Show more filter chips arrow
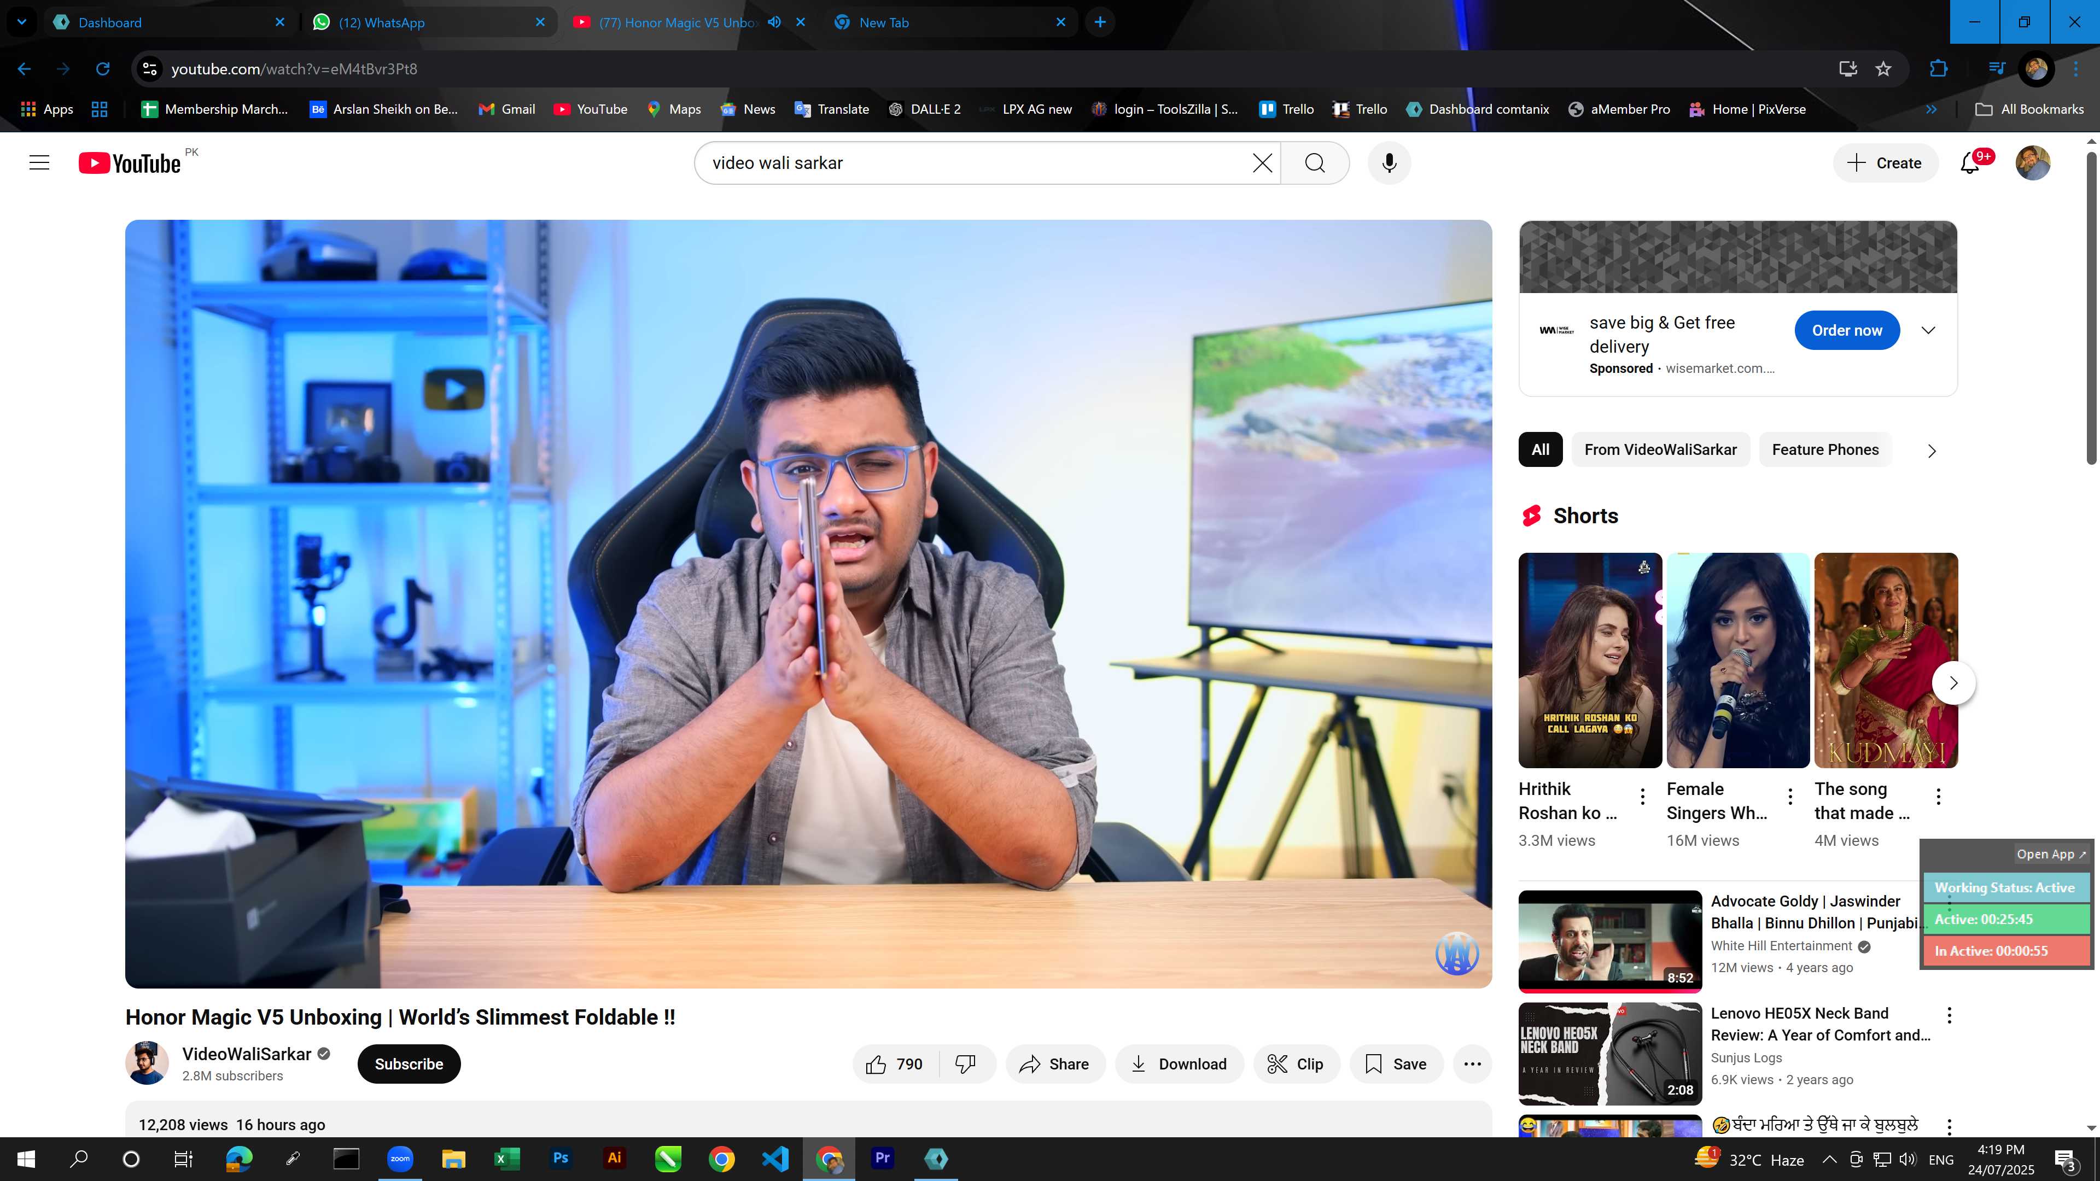Viewport: 2100px width, 1181px height. (1931, 451)
